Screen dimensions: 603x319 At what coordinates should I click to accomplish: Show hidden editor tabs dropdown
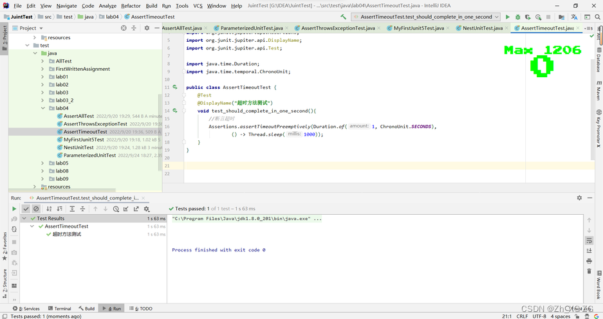(x=588, y=28)
